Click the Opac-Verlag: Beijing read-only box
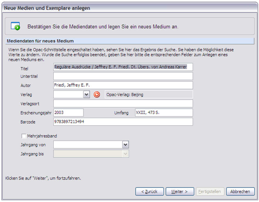The width and height of the screenshot is (259, 202). click(149, 95)
